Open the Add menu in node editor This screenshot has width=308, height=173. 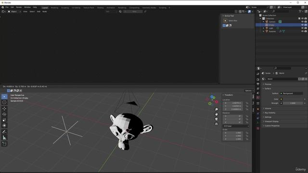point(38,12)
